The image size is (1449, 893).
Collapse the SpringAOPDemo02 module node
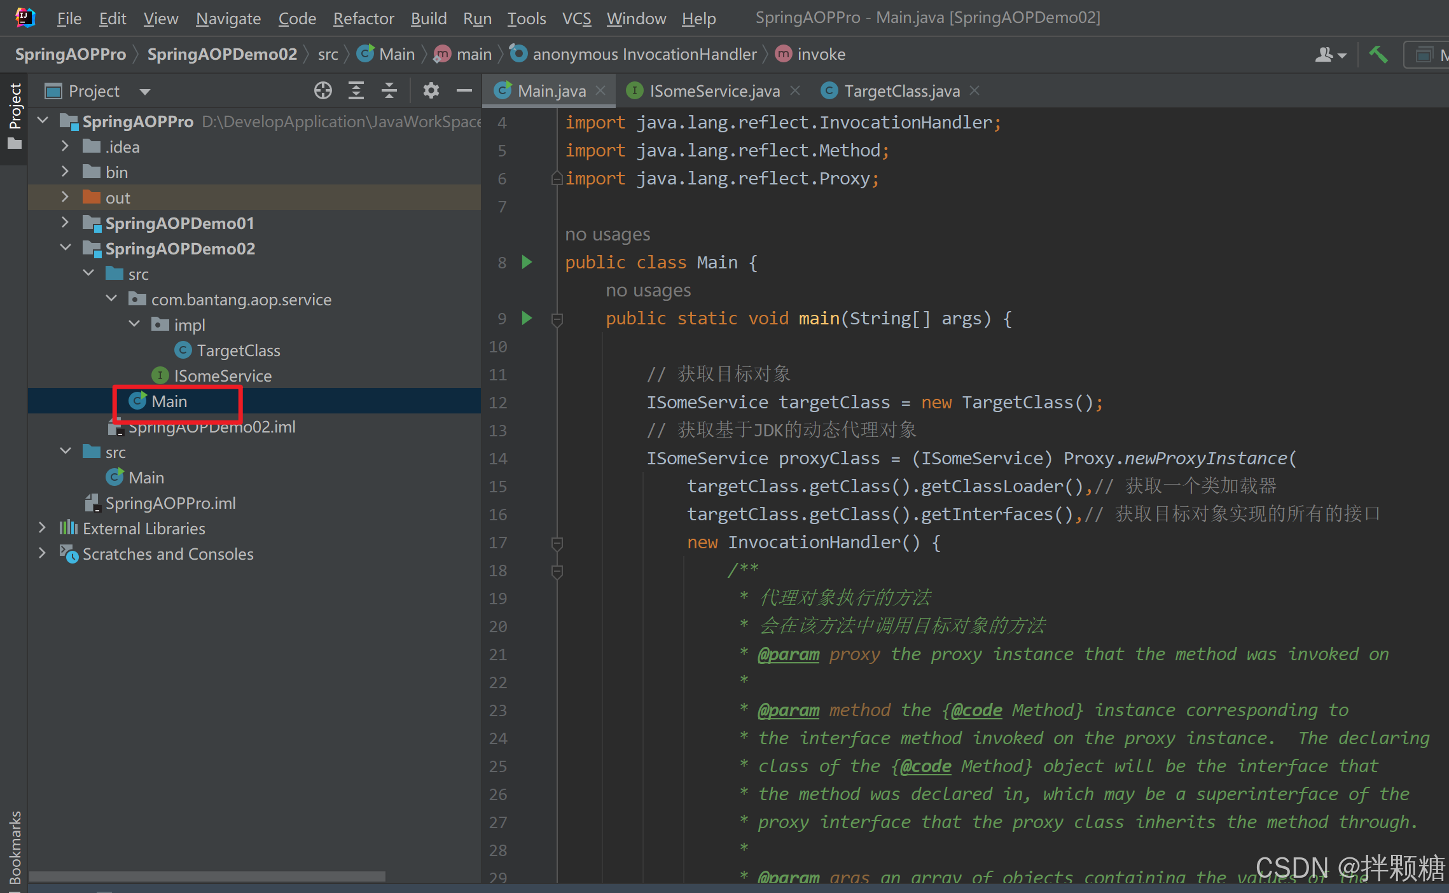(65, 248)
